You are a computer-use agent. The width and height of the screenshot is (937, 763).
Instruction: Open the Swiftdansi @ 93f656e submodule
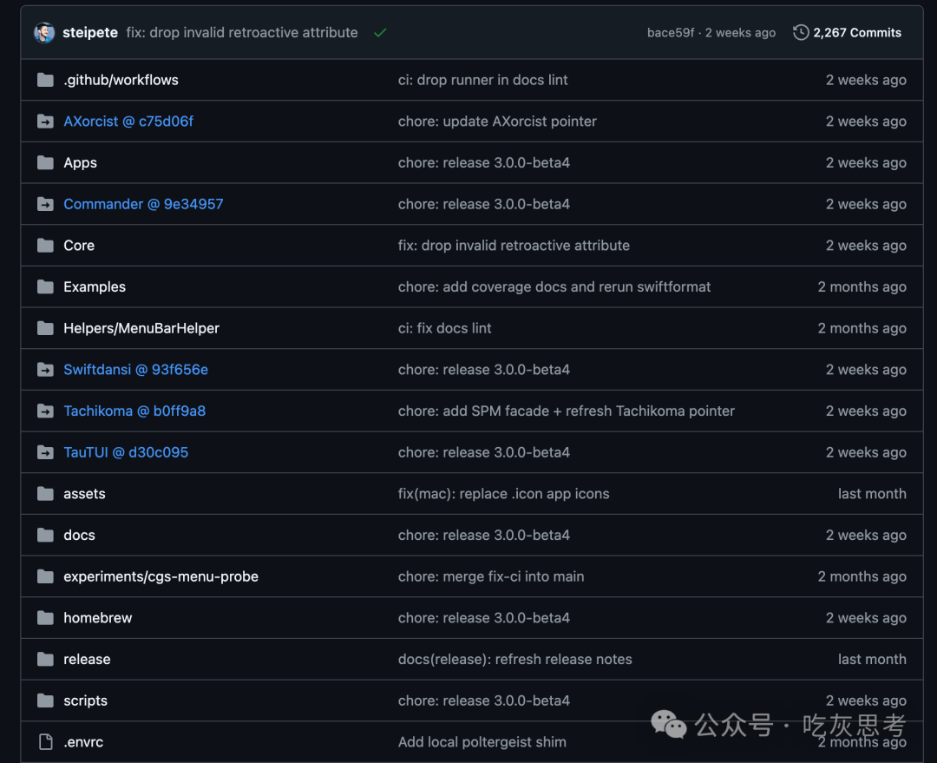tap(135, 370)
